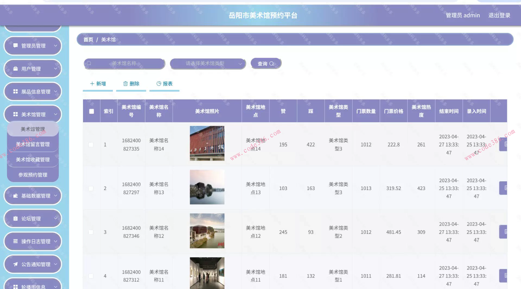This screenshot has height=289, width=521.
Task: Click the 删除 trash icon to delete
Action: tap(125, 84)
